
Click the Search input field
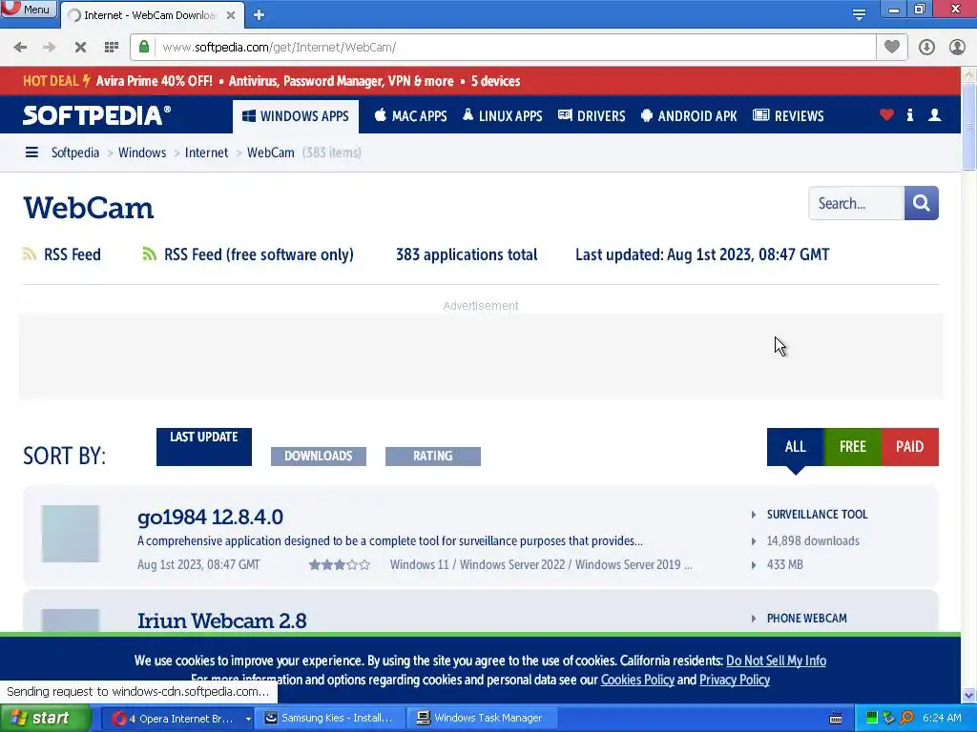(x=856, y=203)
